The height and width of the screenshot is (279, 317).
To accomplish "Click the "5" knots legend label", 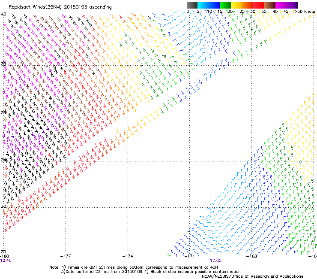I will tap(198, 12).
